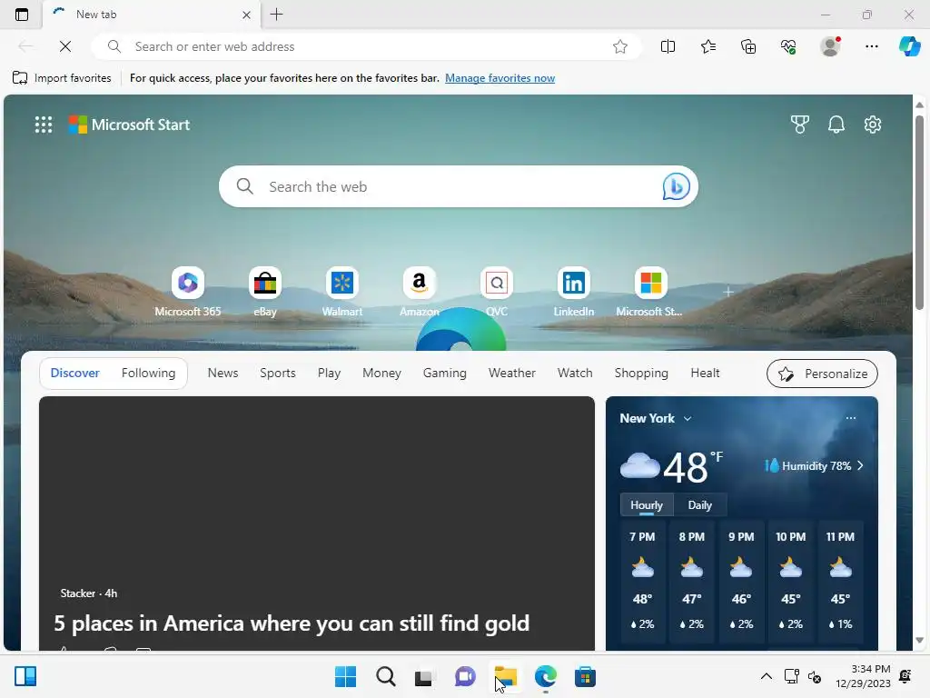This screenshot has width=930, height=698.
Task: Click the Microsoft Start logo
Action: click(129, 125)
